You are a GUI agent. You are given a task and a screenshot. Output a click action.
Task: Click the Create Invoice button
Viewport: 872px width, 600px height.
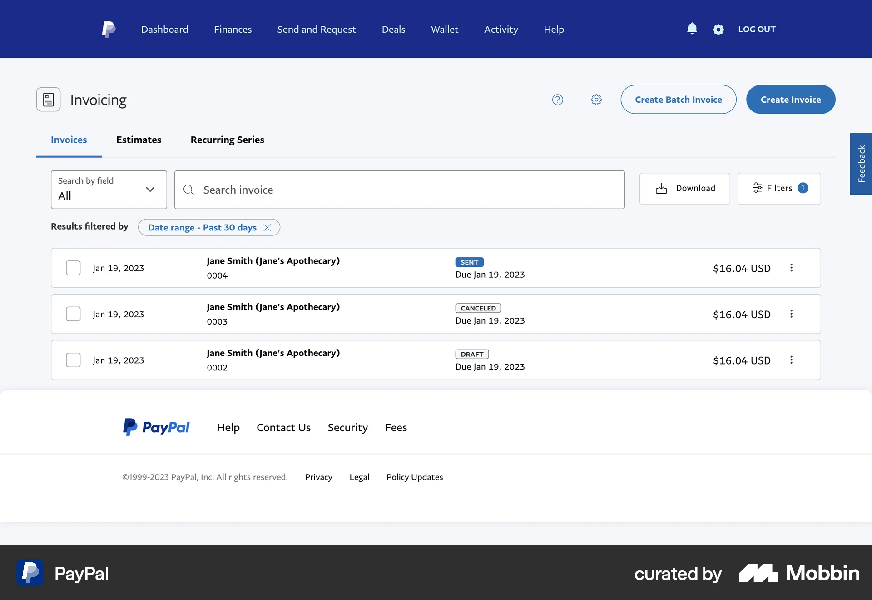point(790,99)
